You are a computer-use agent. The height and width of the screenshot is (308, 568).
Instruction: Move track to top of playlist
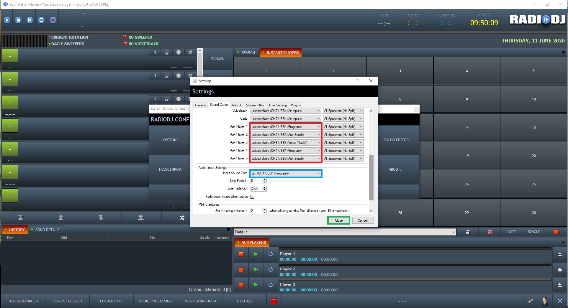pyautogui.click(x=20, y=218)
